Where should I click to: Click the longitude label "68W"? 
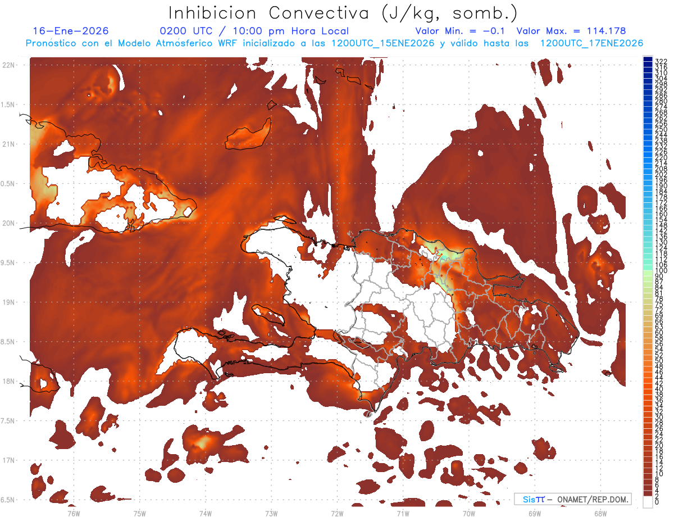(x=600, y=513)
